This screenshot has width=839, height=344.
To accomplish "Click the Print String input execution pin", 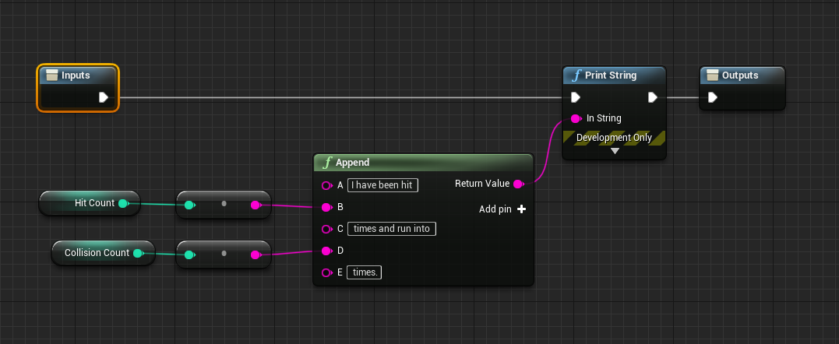I will pyautogui.click(x=575, y=97).
